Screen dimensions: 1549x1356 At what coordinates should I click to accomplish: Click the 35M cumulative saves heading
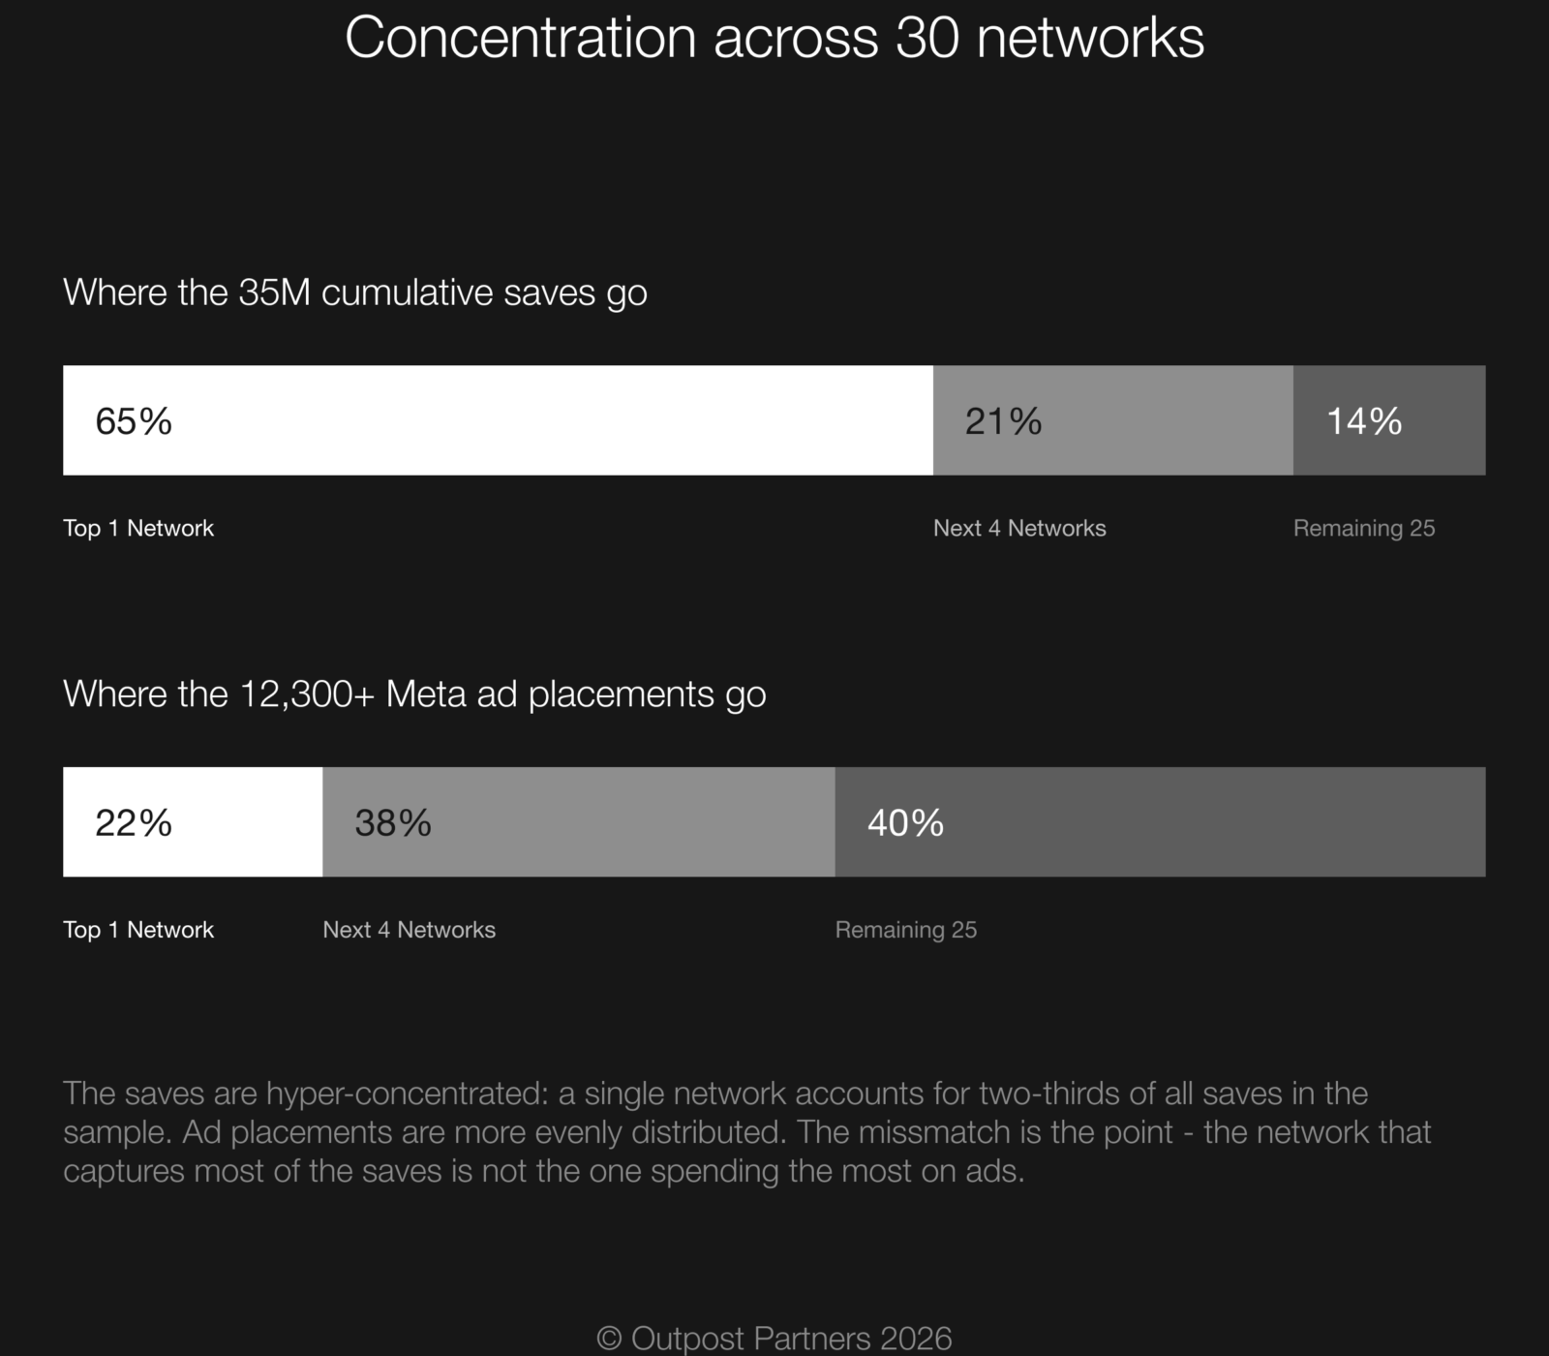pos(355,293)
